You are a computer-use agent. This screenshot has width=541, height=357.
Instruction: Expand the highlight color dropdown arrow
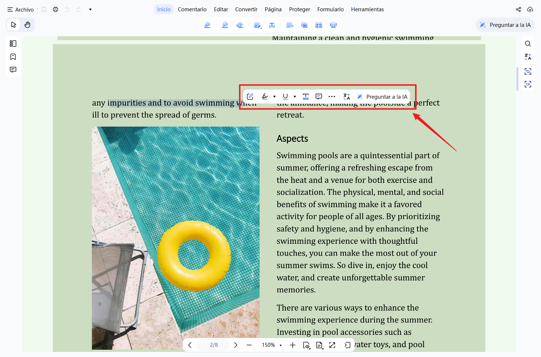[x=274, y=97]
